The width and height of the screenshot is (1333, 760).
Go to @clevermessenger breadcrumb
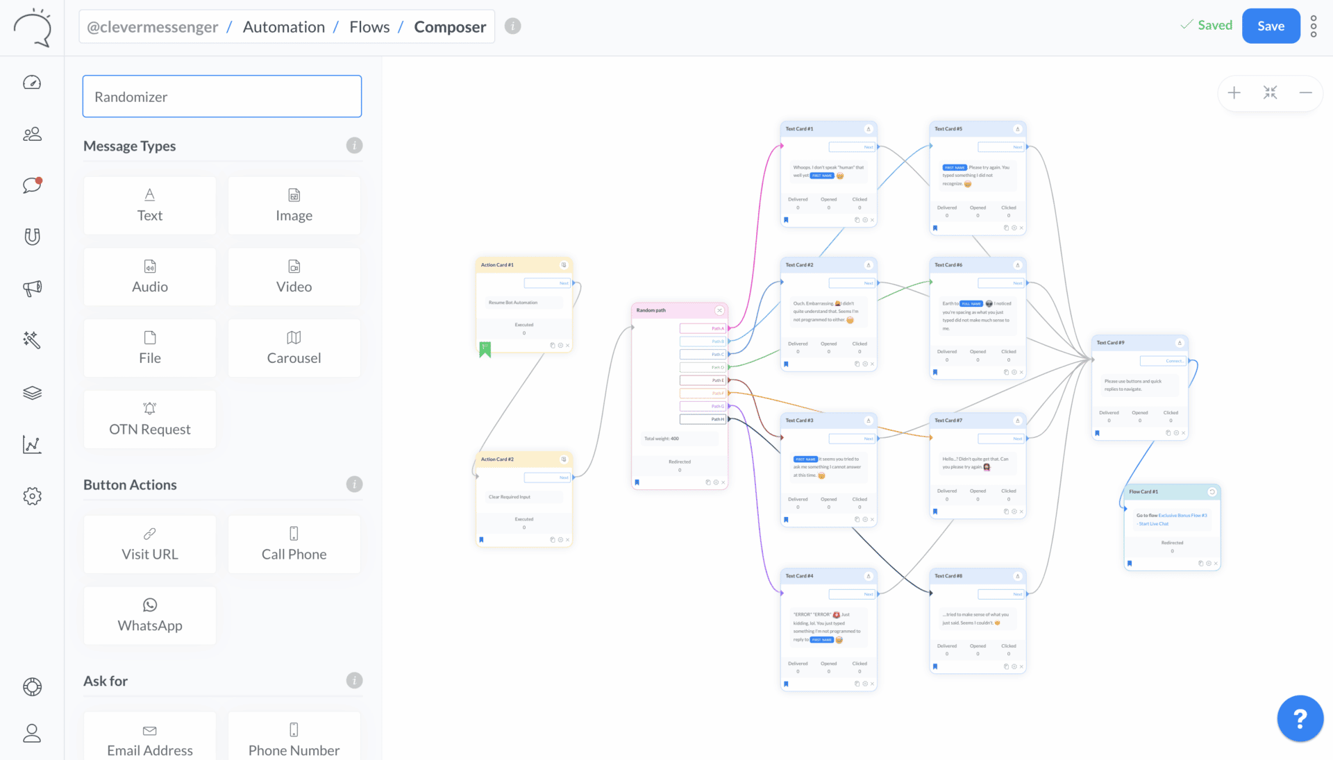(x=152, y=27)
